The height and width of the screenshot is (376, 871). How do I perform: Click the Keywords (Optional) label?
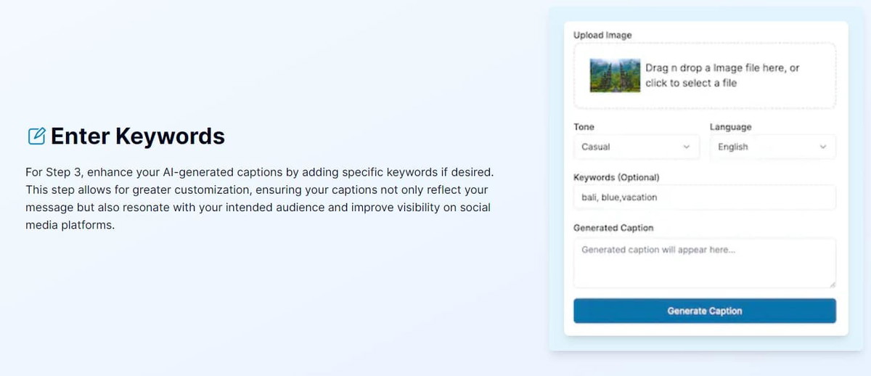616,177
